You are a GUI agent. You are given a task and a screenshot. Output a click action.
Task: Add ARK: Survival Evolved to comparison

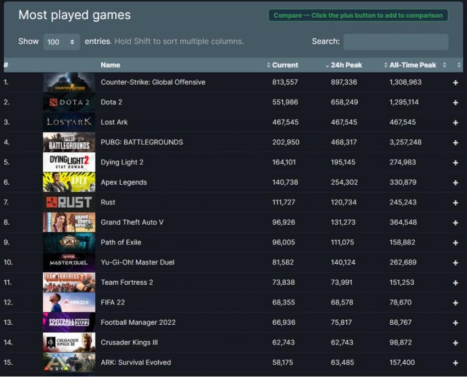pyautogui.click(x=455, y=363)
